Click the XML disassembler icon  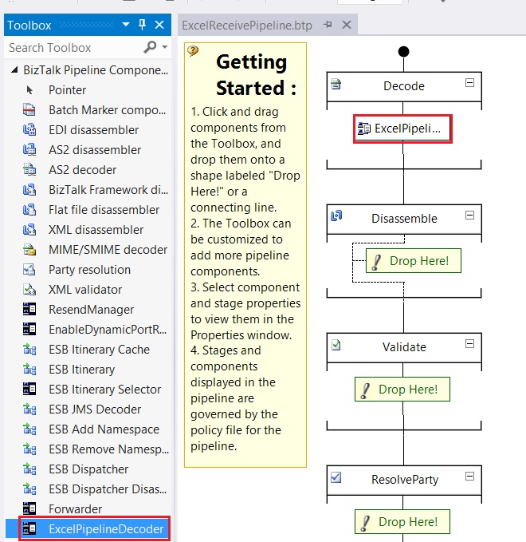pyautogui.click(x=29, y=230)
